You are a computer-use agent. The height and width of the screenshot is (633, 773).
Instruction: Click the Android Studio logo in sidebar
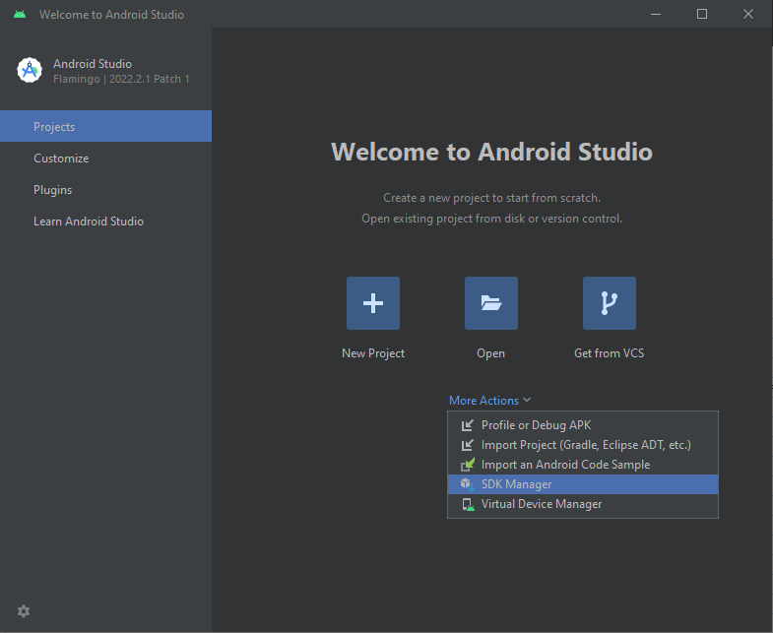[x=30, y=71]
